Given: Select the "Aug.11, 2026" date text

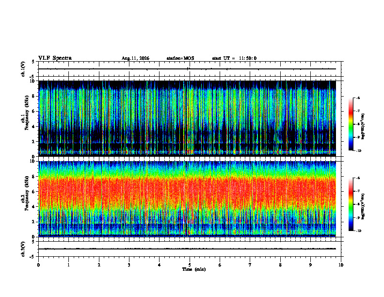Looking at the screenshot, I should tap(135, 58).
